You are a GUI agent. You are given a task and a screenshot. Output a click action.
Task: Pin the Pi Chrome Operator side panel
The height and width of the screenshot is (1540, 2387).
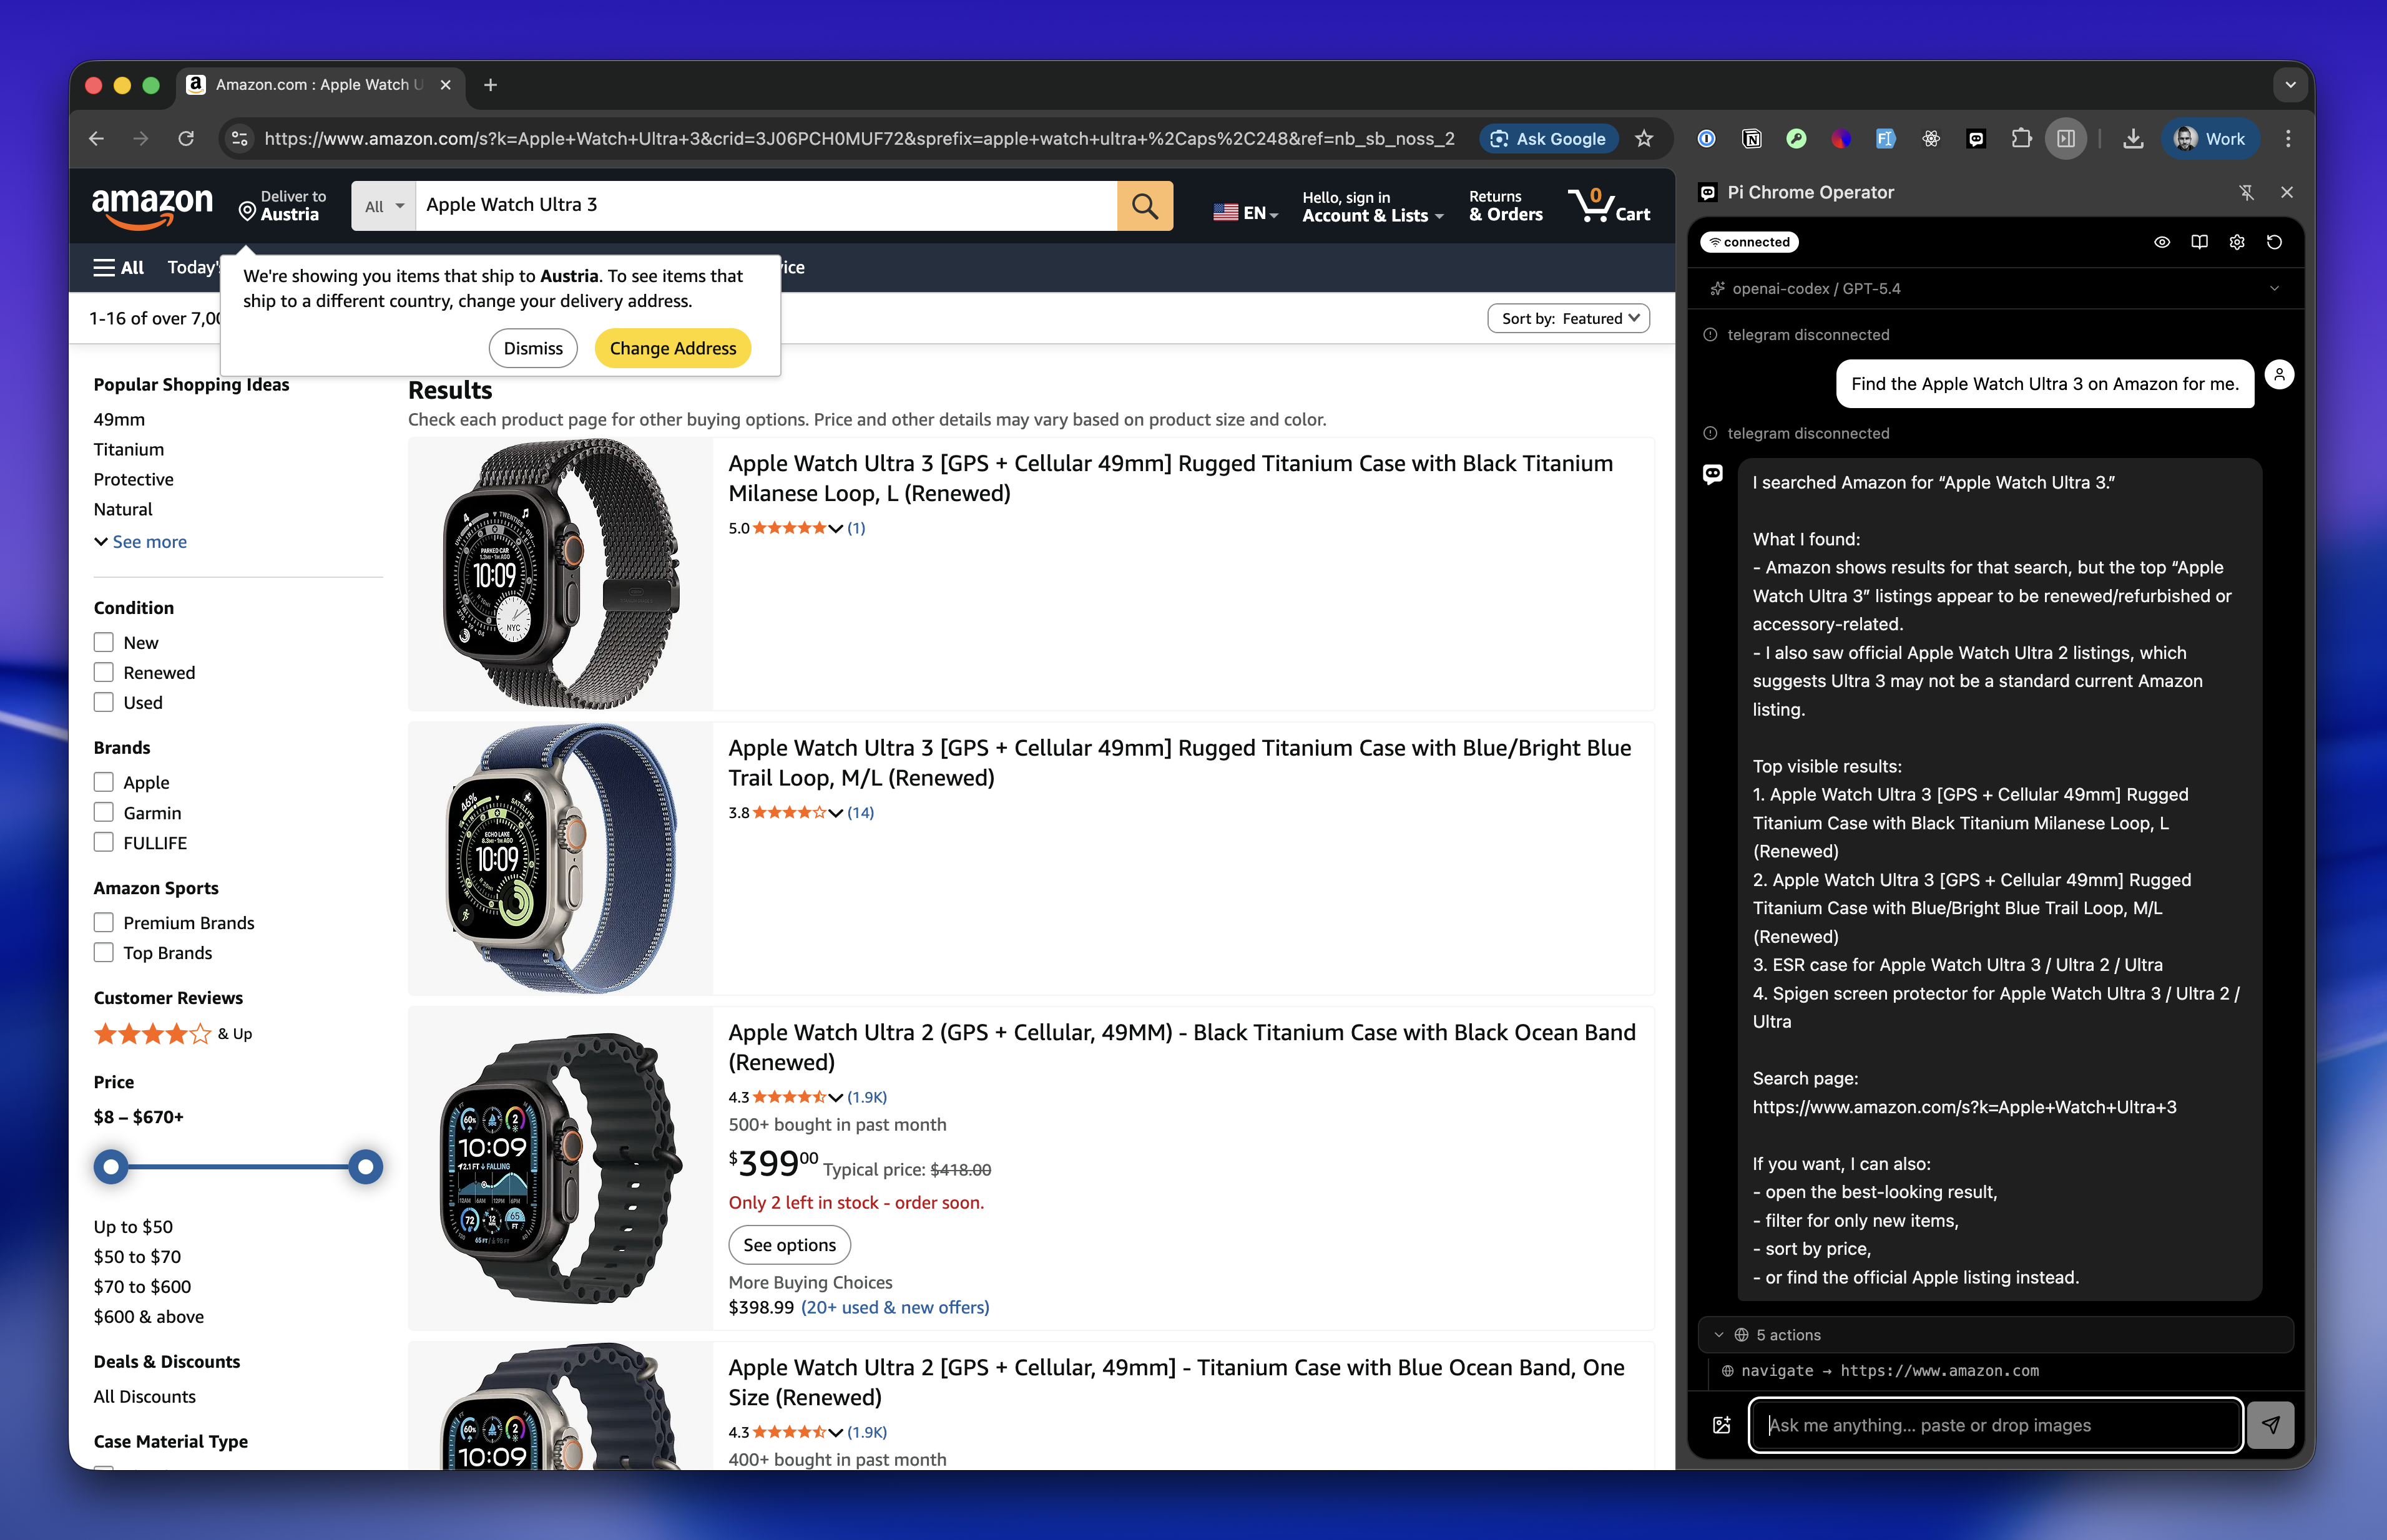[2247, 193]
